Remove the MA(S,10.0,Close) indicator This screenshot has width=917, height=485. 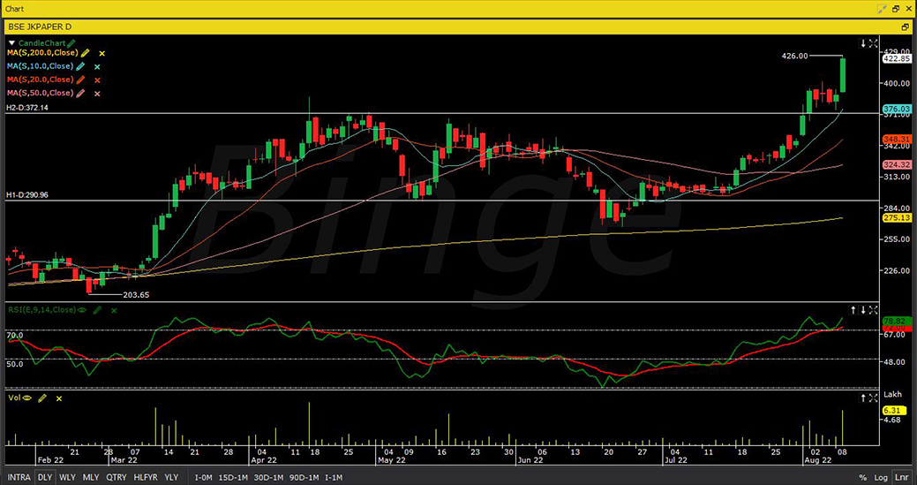97,66
